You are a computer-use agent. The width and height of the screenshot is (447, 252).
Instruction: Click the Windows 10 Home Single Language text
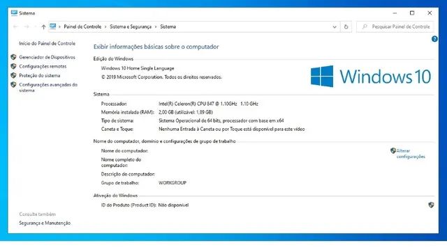(138, 68)
